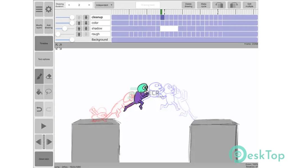Open the hamburger main menu

coord(39,9)
